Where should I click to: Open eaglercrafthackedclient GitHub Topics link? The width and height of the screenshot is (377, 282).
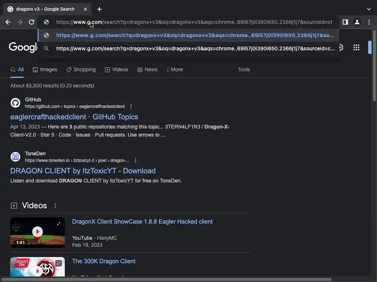(74, 117)
